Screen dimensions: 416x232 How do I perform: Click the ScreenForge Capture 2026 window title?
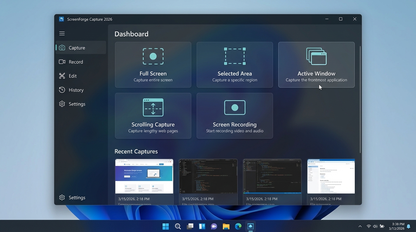pos(90,19)
